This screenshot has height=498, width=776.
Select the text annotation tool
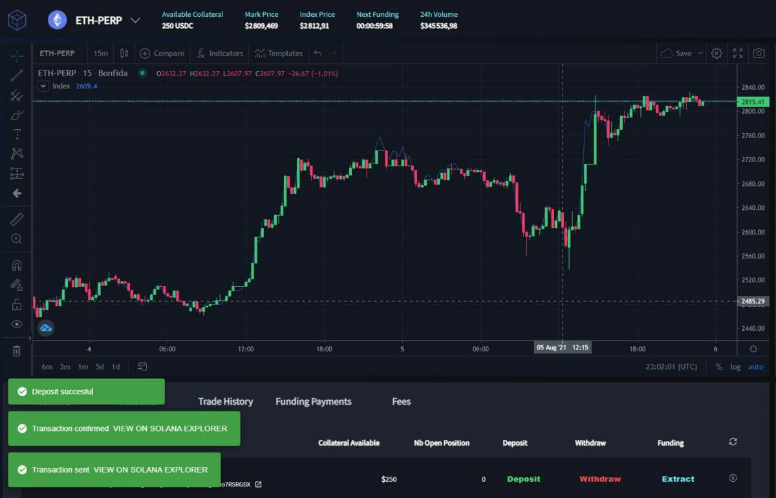point(17,134)
